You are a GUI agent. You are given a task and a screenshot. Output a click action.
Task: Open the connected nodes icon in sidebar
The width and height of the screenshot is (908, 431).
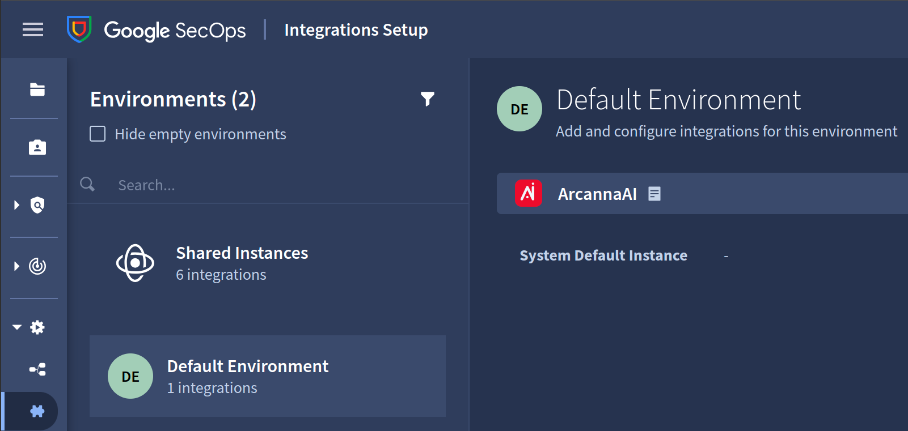[x=37, y=370]
